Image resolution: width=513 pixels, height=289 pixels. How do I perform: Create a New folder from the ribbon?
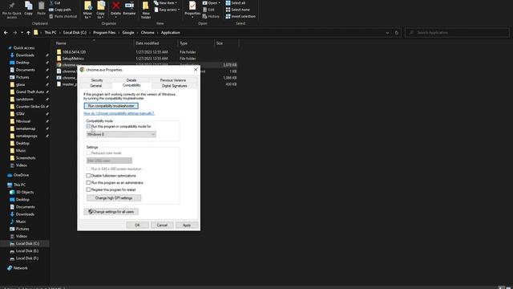pyautogui.click(x=146, y=10)
